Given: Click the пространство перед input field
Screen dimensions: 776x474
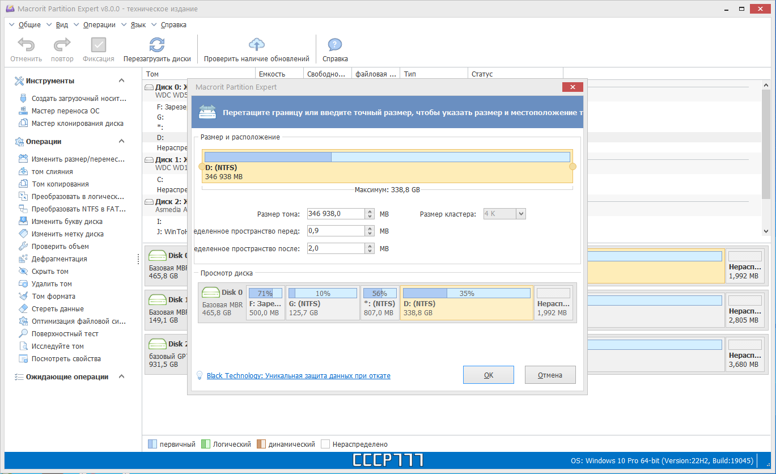Looking at the screenshot, I should pyautogui.click(x=336, y=231).
